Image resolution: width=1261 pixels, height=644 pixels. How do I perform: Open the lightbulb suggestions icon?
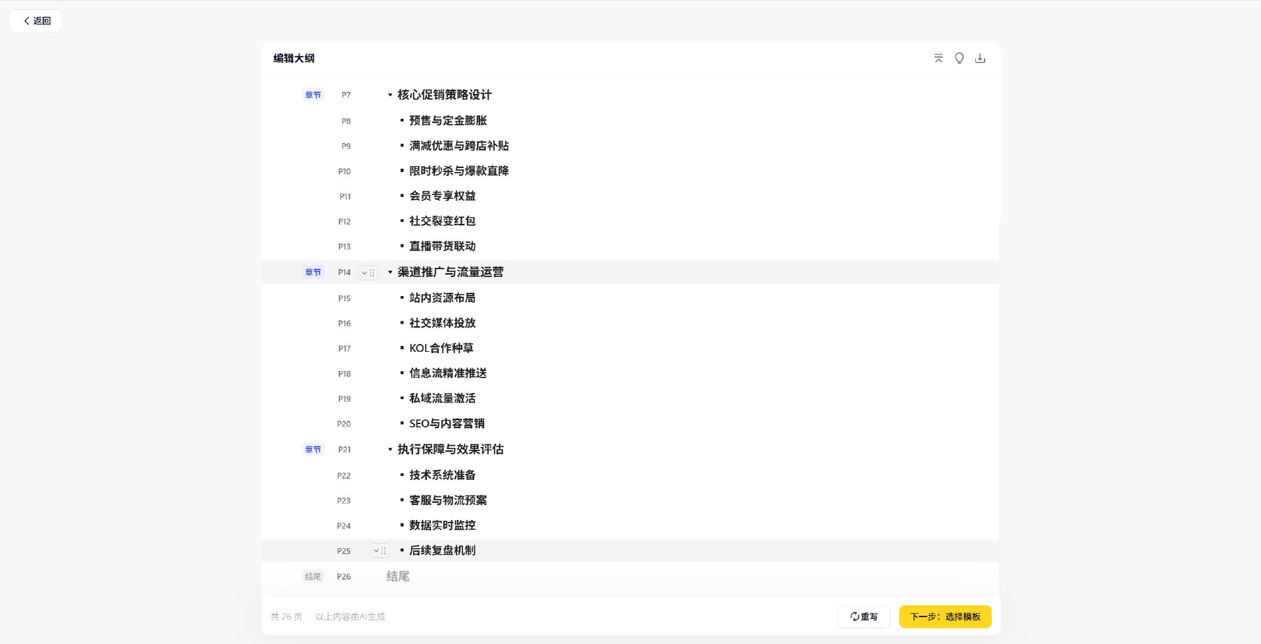click(x=959, y=58)
